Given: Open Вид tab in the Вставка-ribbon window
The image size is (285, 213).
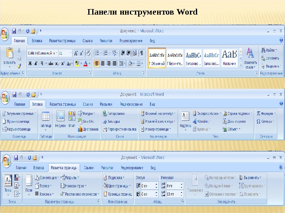Looking at the screenshot, I should [x=152, y=104].
